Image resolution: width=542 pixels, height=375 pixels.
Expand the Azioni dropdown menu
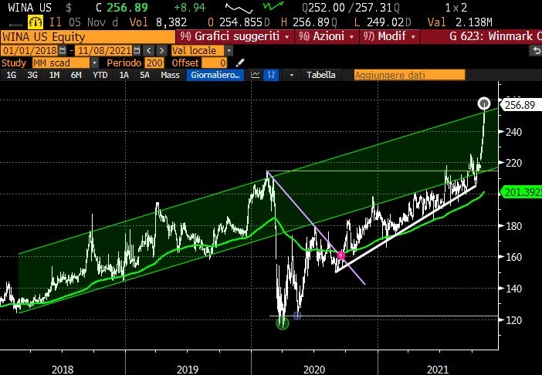(x=351, y=36)
